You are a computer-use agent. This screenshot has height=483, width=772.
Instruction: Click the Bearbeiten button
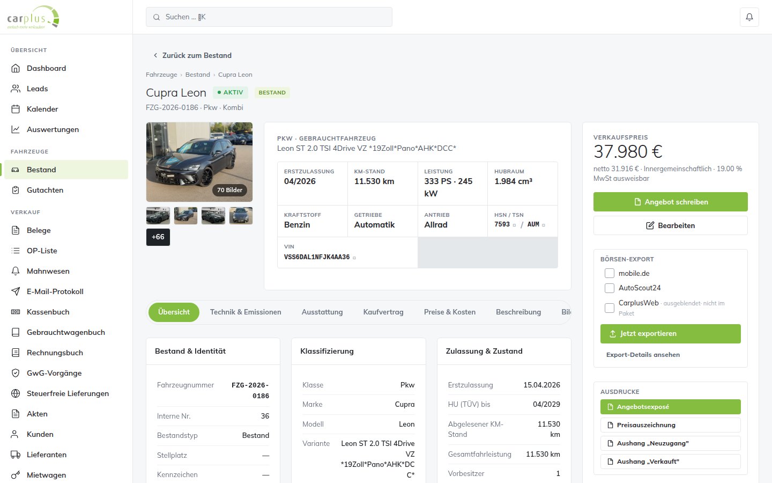pos(671,225)
